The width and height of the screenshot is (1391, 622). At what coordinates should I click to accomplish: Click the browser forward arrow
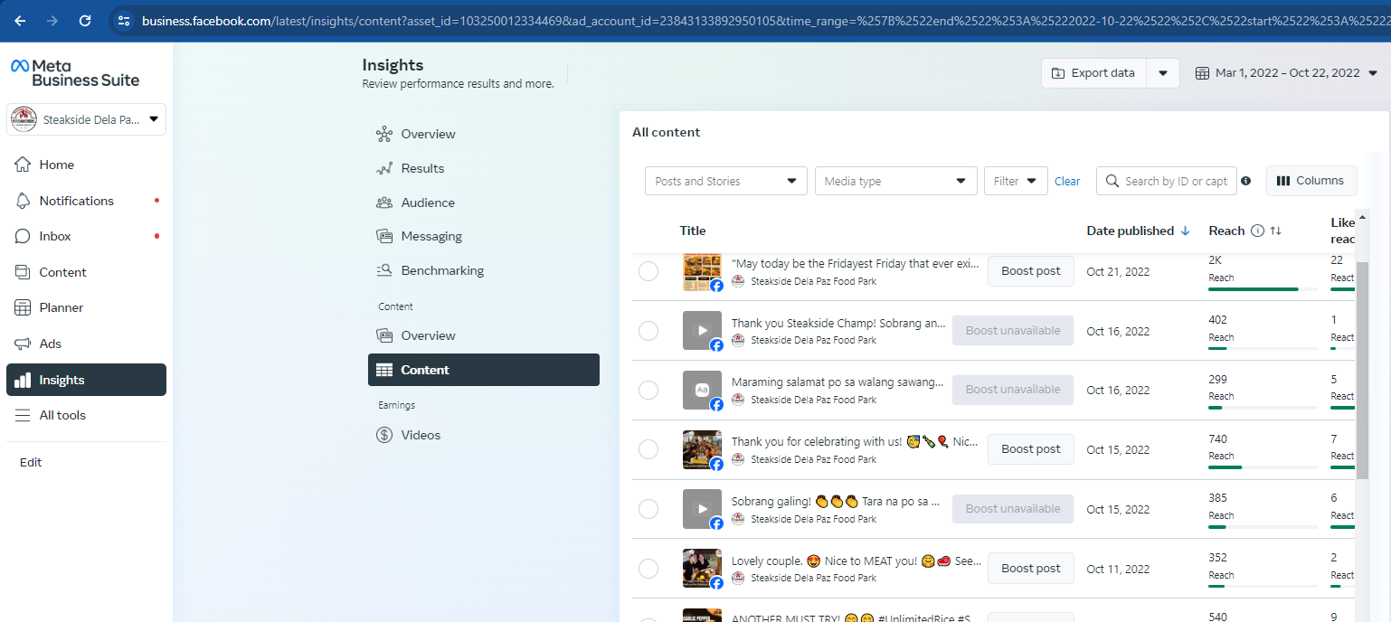click(52, 20)
